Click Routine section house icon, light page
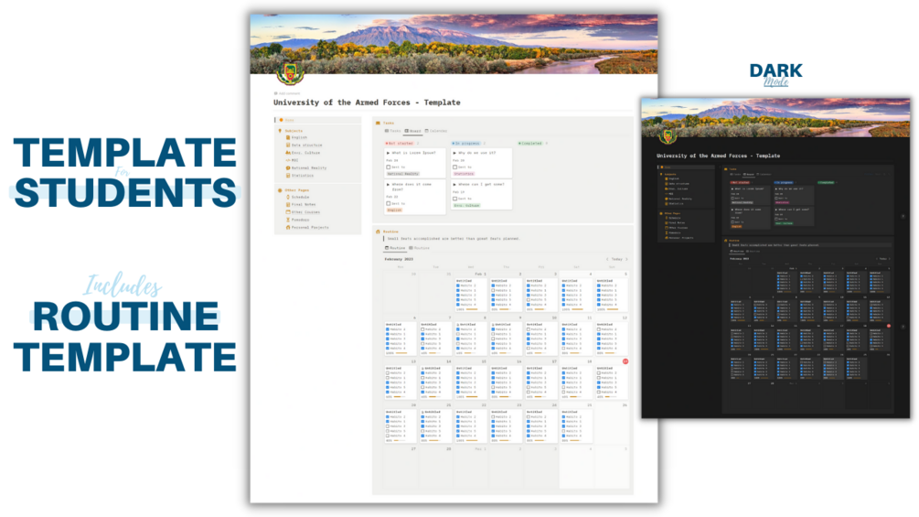 (x=378, y=232)
